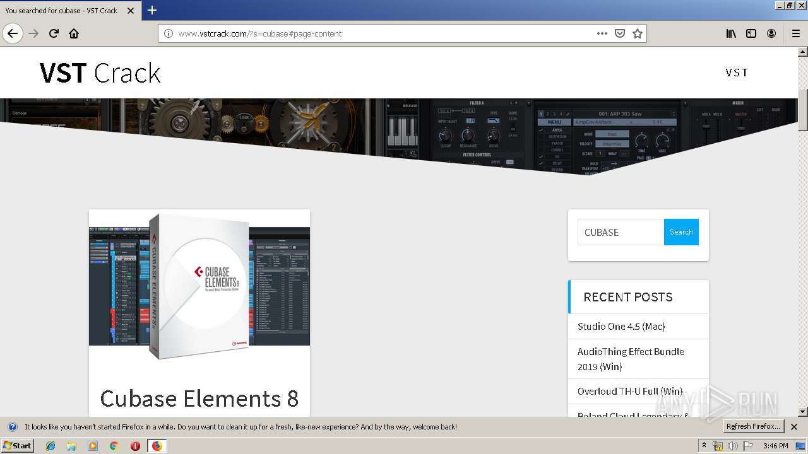Screen dimensions: 808x454
Task: Open AudioThing Effect Bundle 2019 (Win) post
Action: tap(631, 359)
